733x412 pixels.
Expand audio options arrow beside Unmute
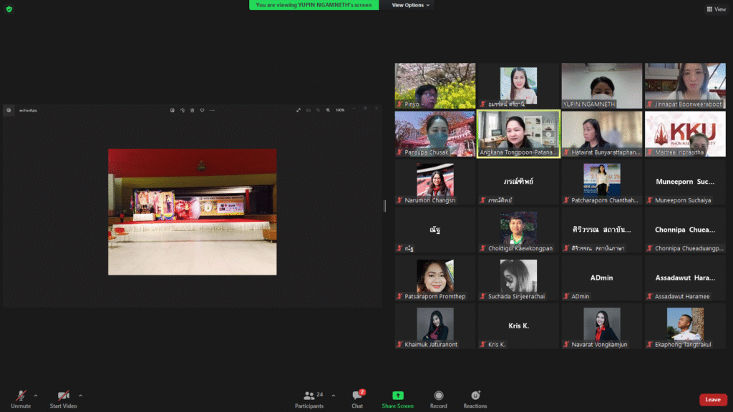coord(36,395)
